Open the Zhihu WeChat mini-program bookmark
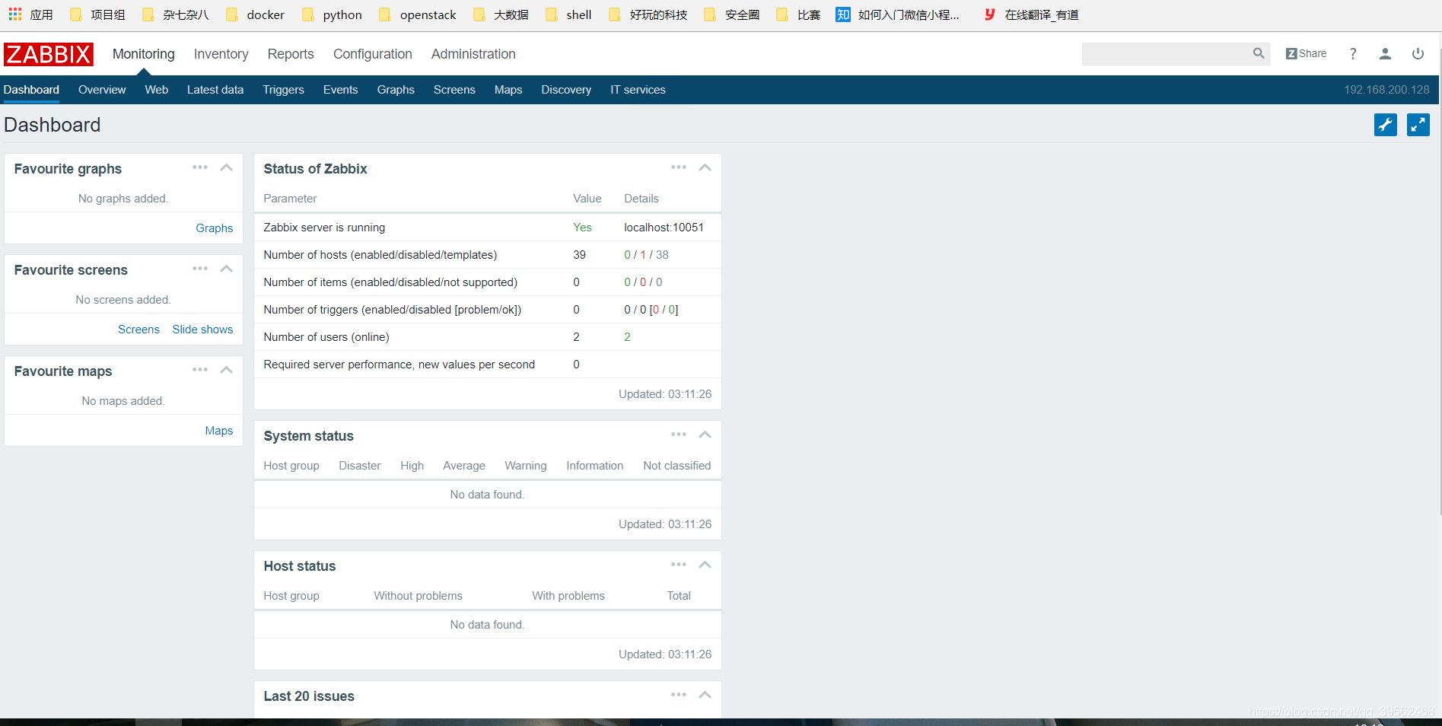The width and height of the screenshot is (1442, 726). pyautogui.click(x=897, y=14)
